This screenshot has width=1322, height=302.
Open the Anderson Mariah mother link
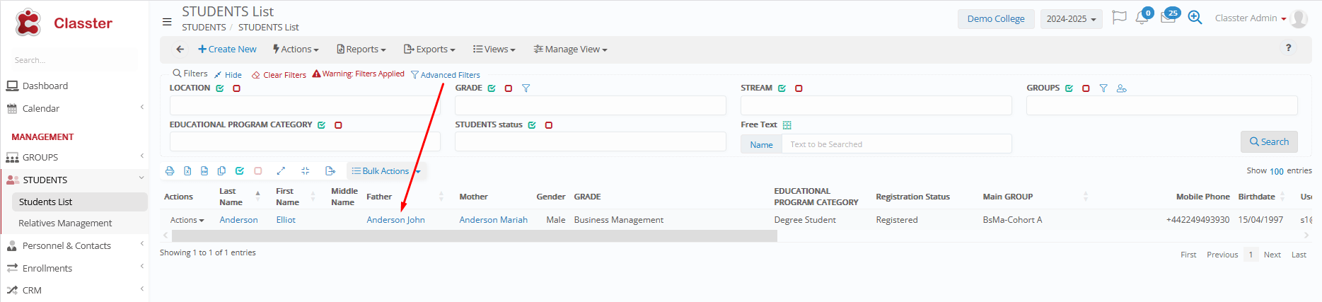point(493,220)
